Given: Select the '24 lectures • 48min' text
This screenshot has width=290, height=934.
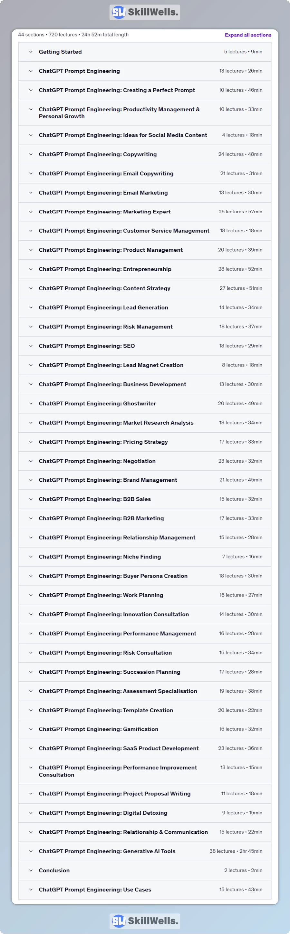Looking at the screenshot, I should point(240,155).
